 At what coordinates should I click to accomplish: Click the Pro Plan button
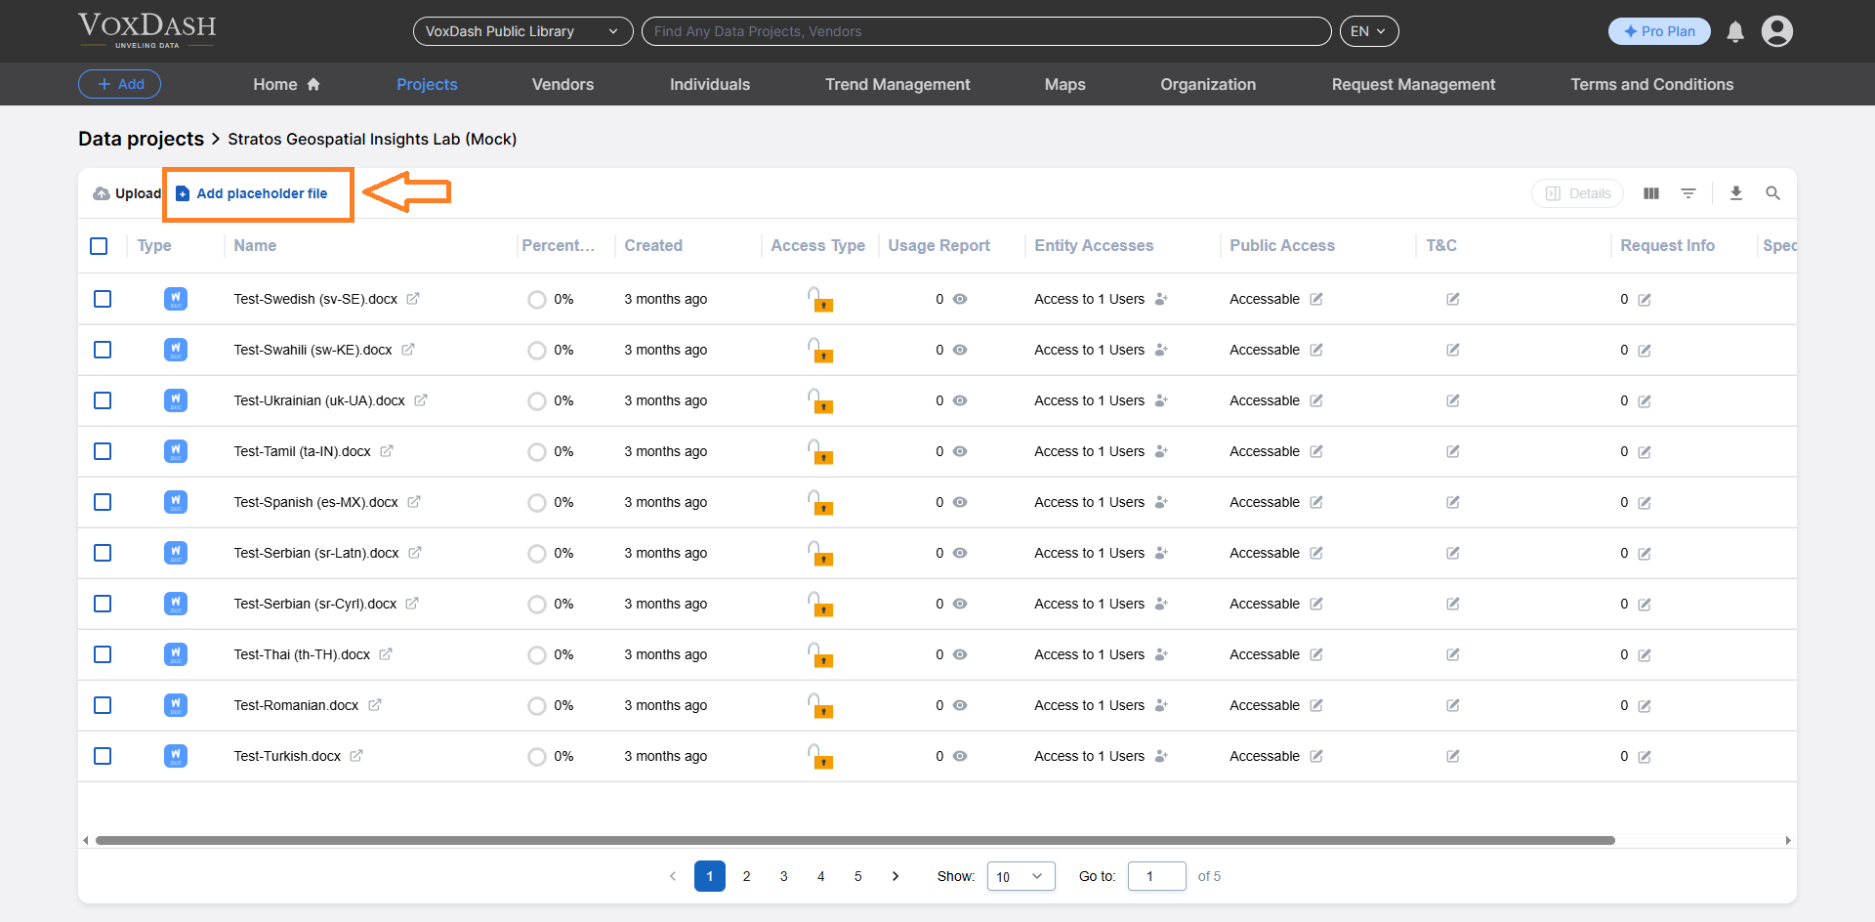1658,31
